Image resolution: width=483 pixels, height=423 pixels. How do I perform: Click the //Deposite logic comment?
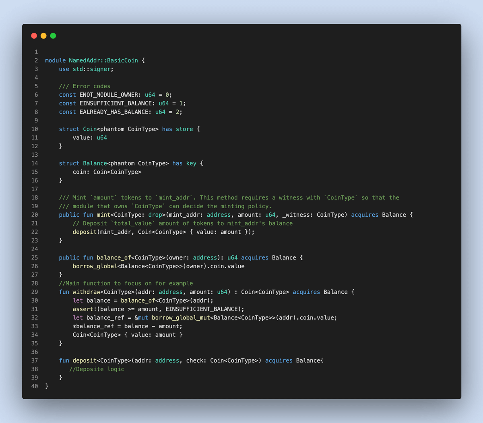(x=97, y=369)
